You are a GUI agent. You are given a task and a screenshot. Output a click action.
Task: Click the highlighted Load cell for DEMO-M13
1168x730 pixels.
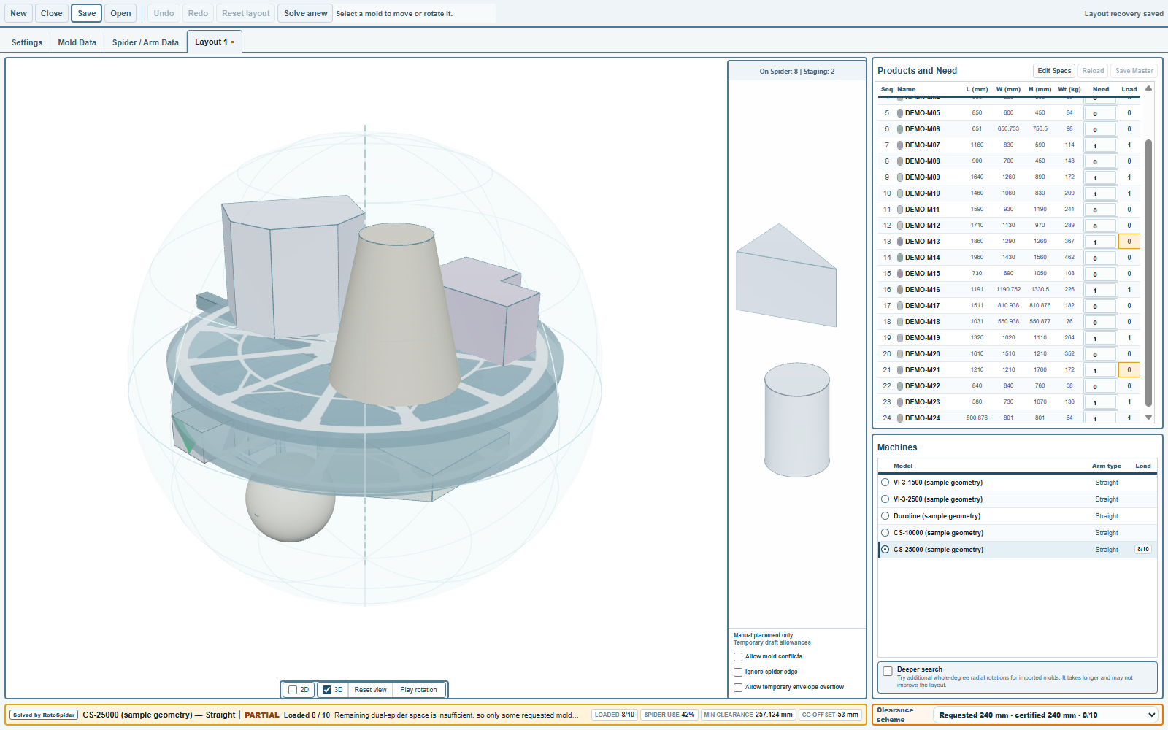1129,242
